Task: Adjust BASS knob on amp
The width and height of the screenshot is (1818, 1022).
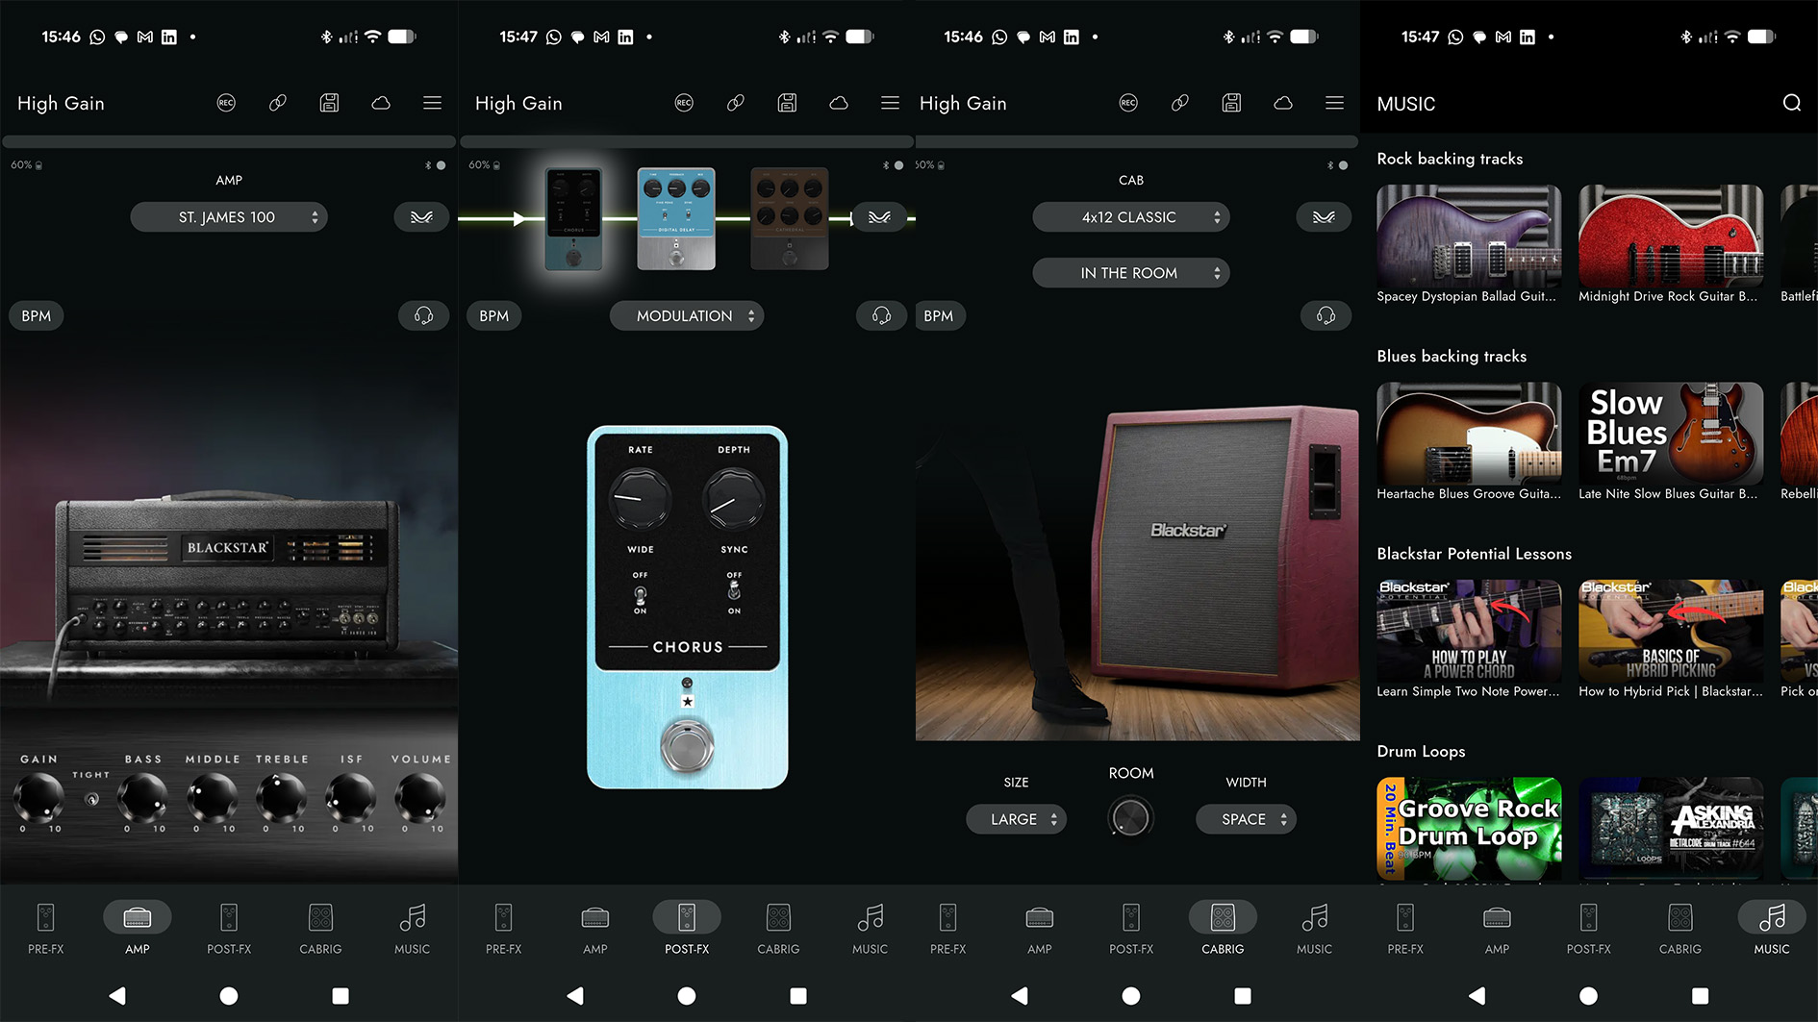Action: [142, 797]
